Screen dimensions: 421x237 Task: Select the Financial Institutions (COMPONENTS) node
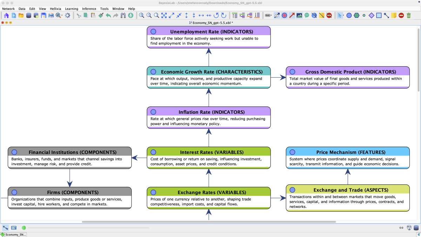[x=70, y=158]
